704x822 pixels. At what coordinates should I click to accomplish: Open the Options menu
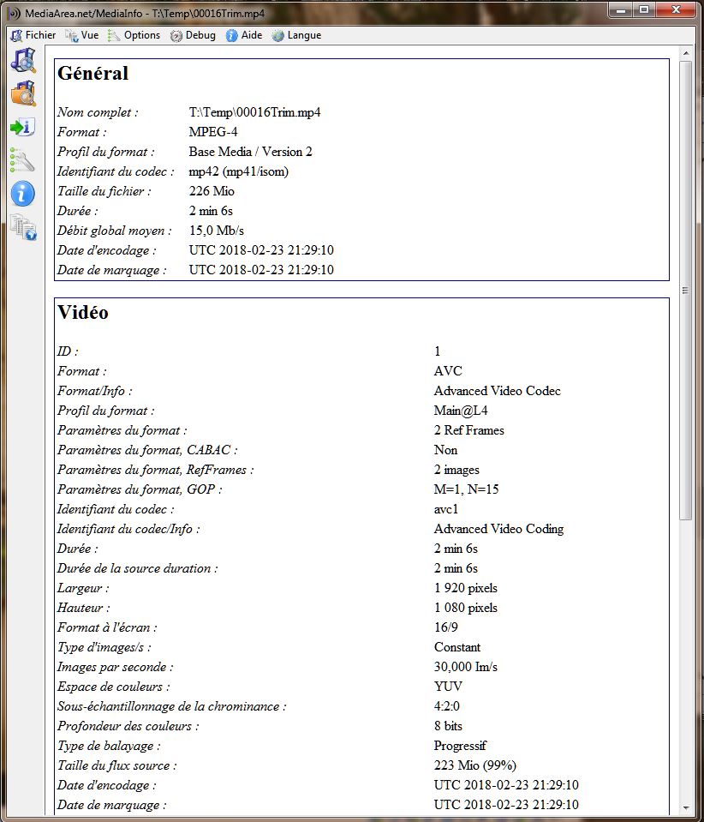(x=134, y=35)
